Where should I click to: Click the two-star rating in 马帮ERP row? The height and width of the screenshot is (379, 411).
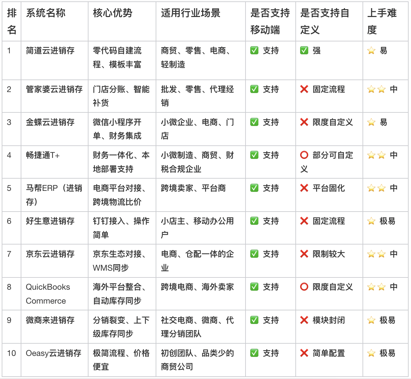coord(376,188)
